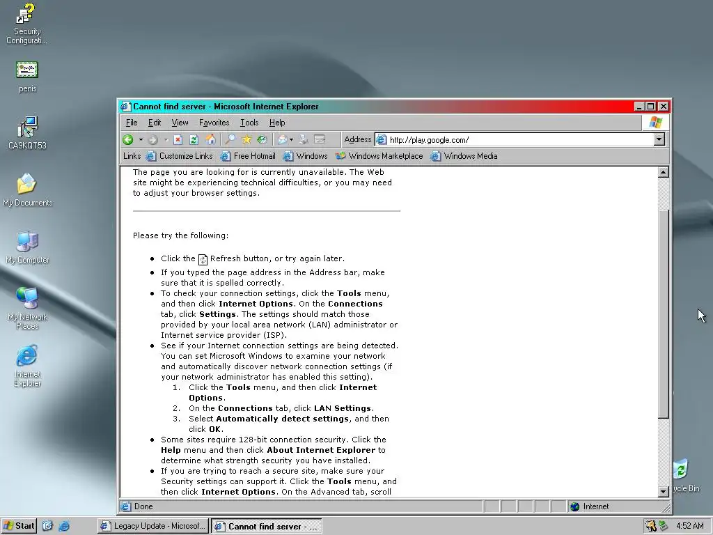
Task: Open the Free Hotmail links bar item
Action: pyautogui.click(x=249, y=156)
